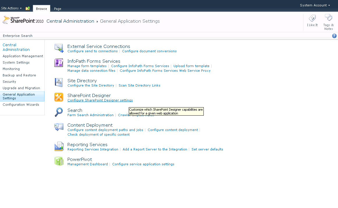
Task: Expand the System Account user menu
Action: pyautogui.click(x=315, y=5)
